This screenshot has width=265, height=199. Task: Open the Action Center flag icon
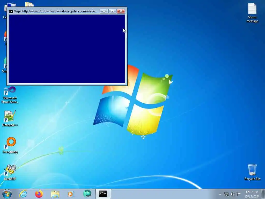(239, 194)
